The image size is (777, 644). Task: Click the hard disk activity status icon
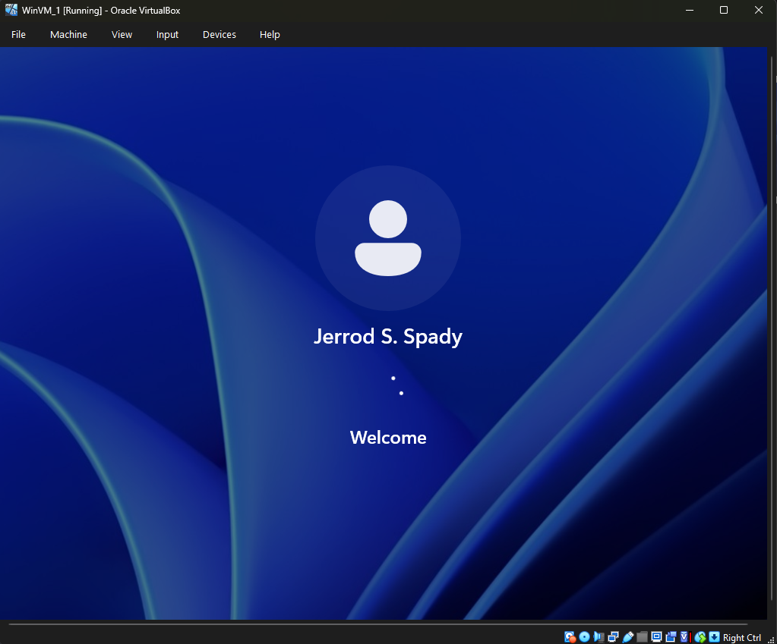tap(570, 637)
